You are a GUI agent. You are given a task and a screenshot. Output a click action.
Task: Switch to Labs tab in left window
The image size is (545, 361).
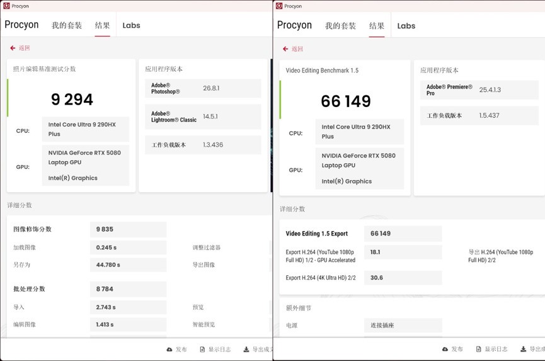pyautogui.click(x=132, y=25)
